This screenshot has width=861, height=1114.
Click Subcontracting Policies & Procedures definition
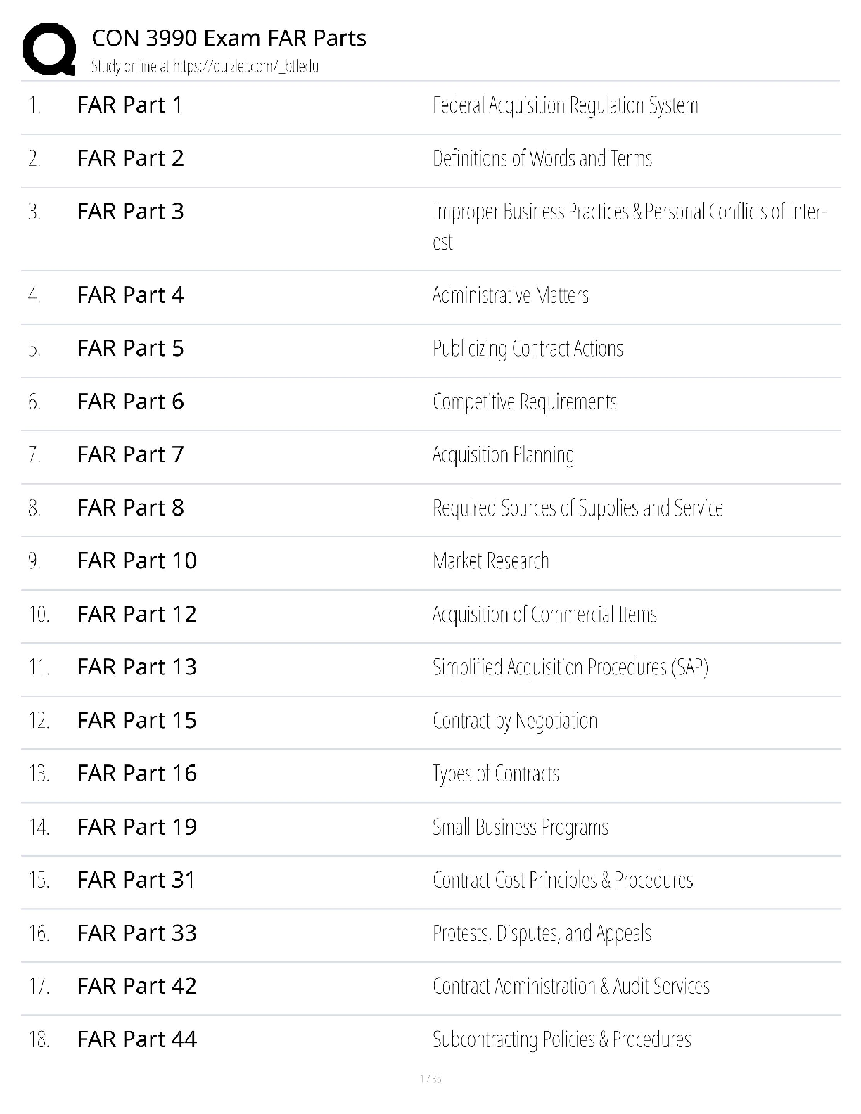point(561,1039)
